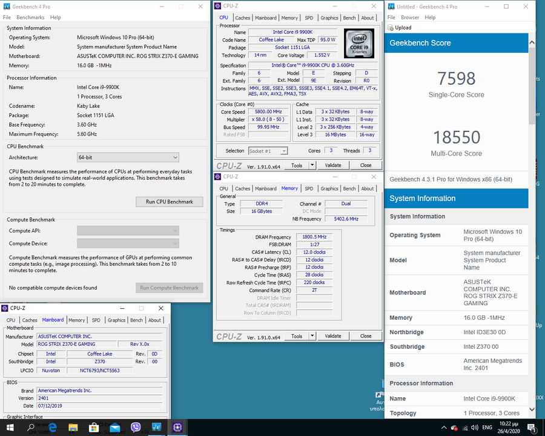
Task: Click Tools button in CPU-Z processor window
Action: 297,165
